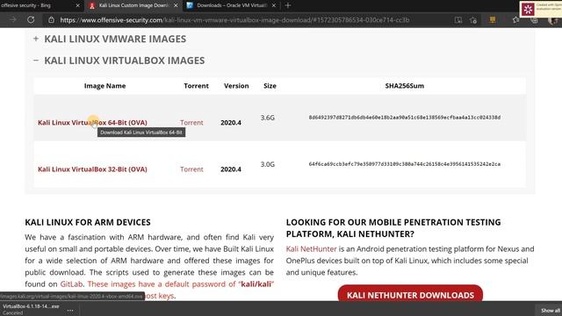This screenshot has width=562, height=316.
Task: Open options menu for VirtualBox download item
Action: point(70,310)
